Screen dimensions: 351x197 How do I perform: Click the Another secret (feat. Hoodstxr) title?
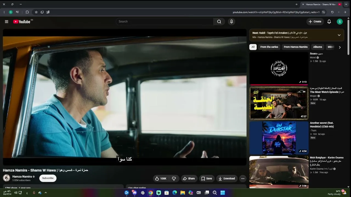(322, 125)
